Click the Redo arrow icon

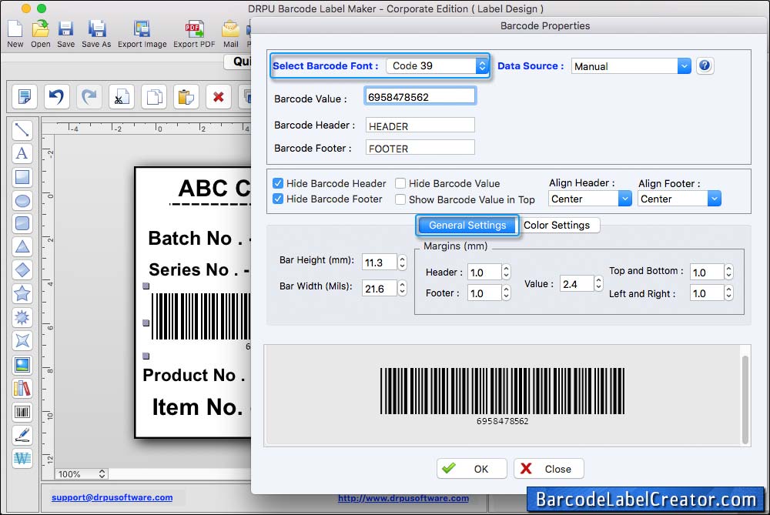point(89,96)
